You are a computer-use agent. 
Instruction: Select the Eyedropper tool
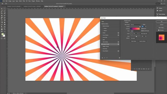click(x=5, y=13)
